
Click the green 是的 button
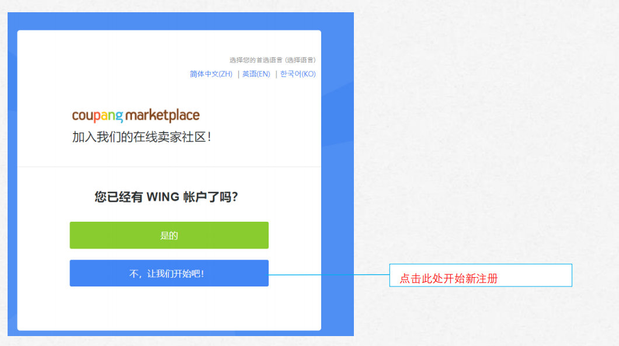coord(169,235)
